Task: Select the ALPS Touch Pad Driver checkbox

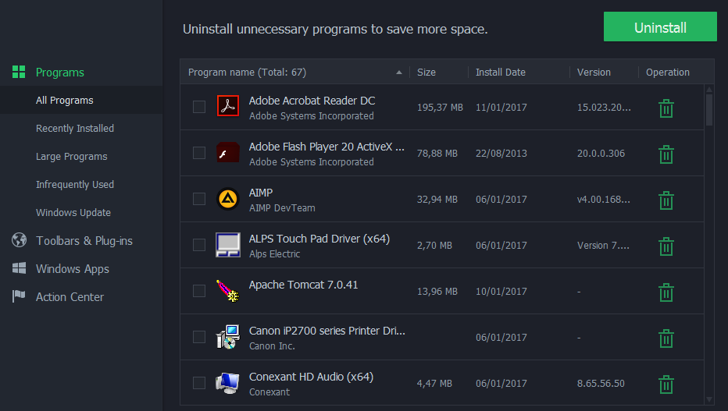Action: 199,245
